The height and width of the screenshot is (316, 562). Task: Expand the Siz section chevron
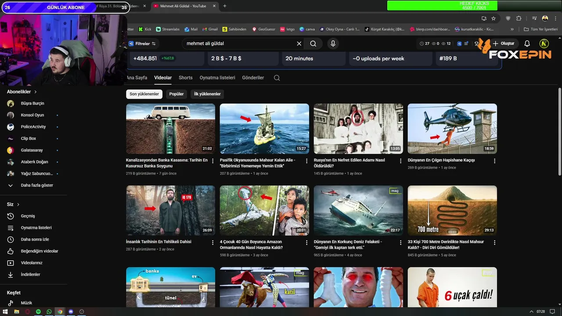[18, 205]
